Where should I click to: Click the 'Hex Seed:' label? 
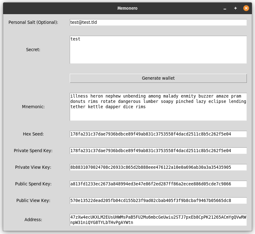(x=33, y=134)
